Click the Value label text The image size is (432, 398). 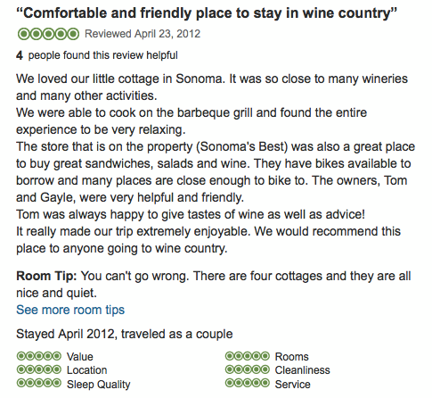(x=80, y=357)
